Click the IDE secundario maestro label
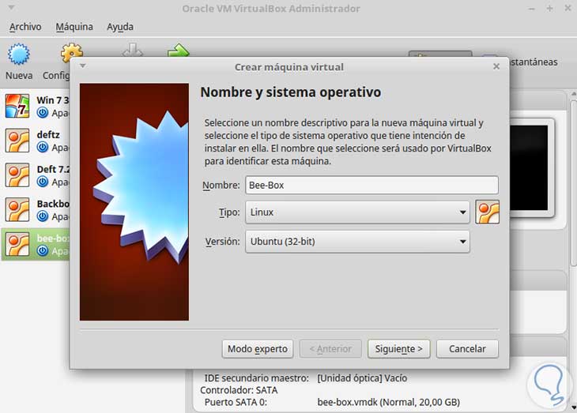577x413 pixels. pos(256,378)
